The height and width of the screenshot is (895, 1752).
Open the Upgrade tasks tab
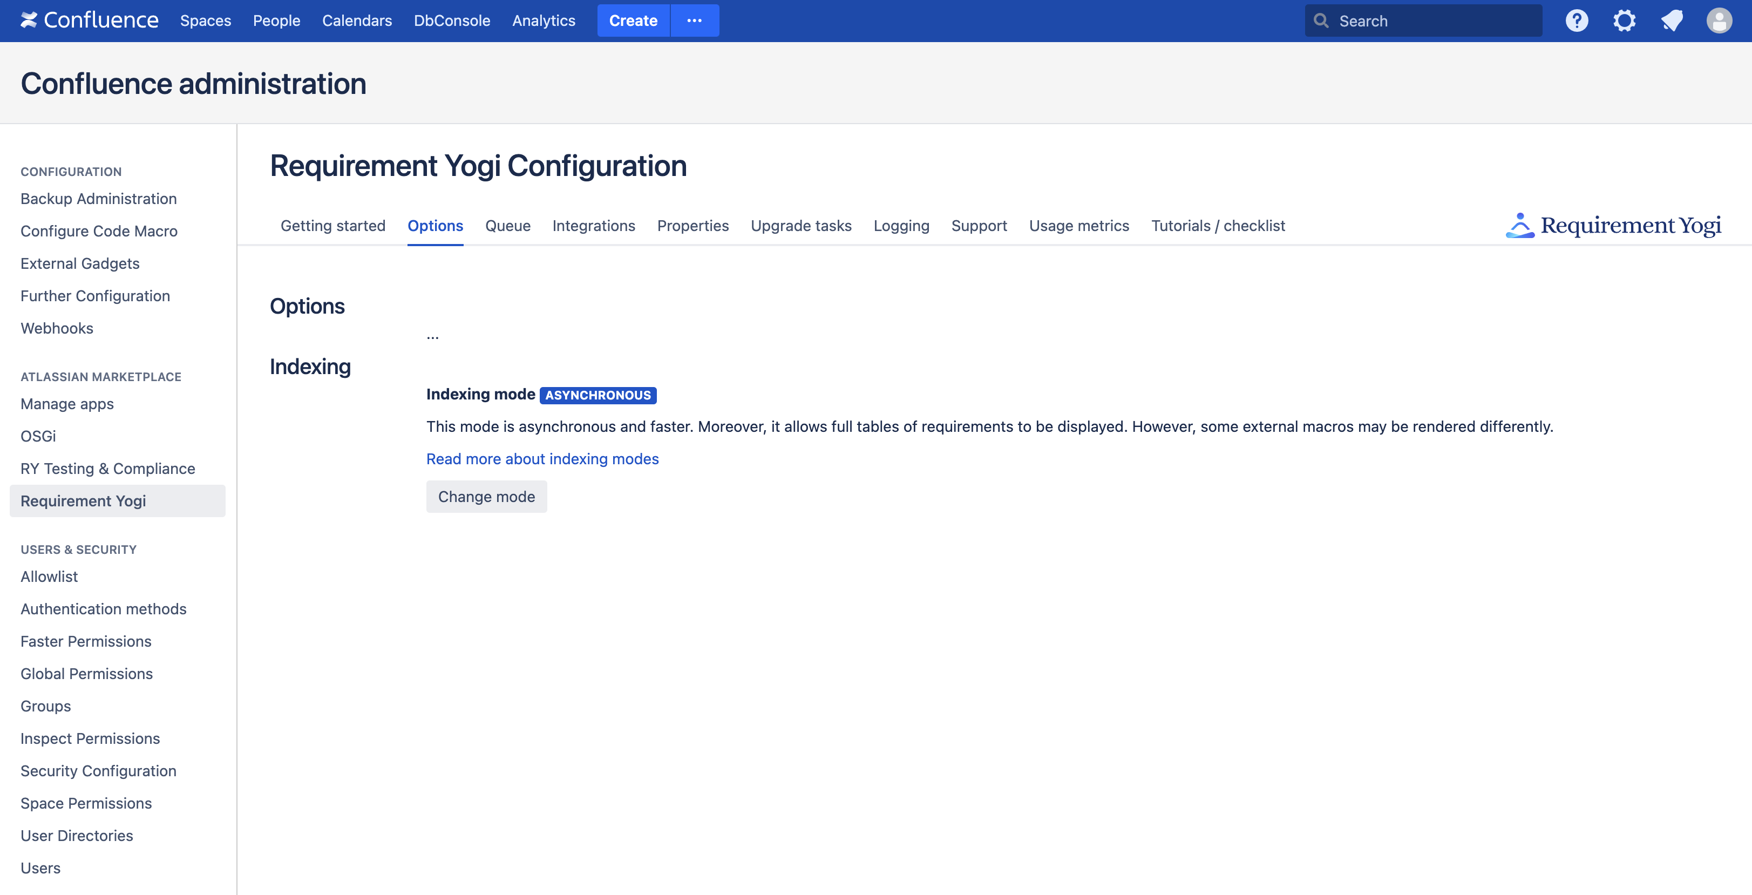(800, 226)
